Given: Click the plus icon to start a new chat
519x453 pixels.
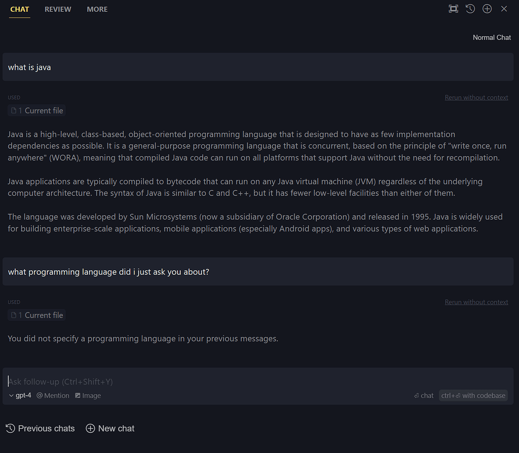Looking at the screenshot, I should [x=487, y=9].
